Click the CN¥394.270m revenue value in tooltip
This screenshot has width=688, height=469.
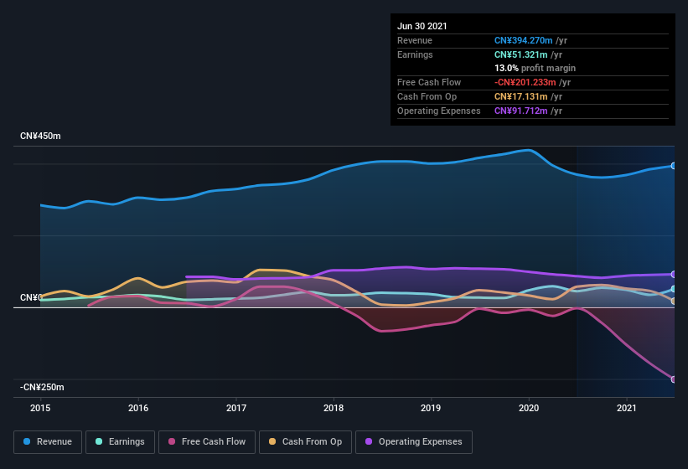[524, 40]
